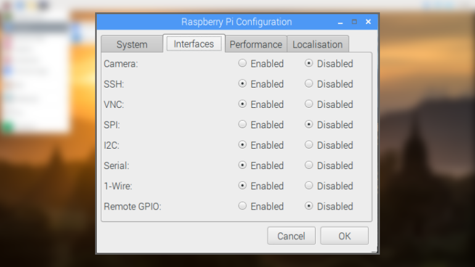Click the Camera: label

pyautogui.click(x=121, y=64)
